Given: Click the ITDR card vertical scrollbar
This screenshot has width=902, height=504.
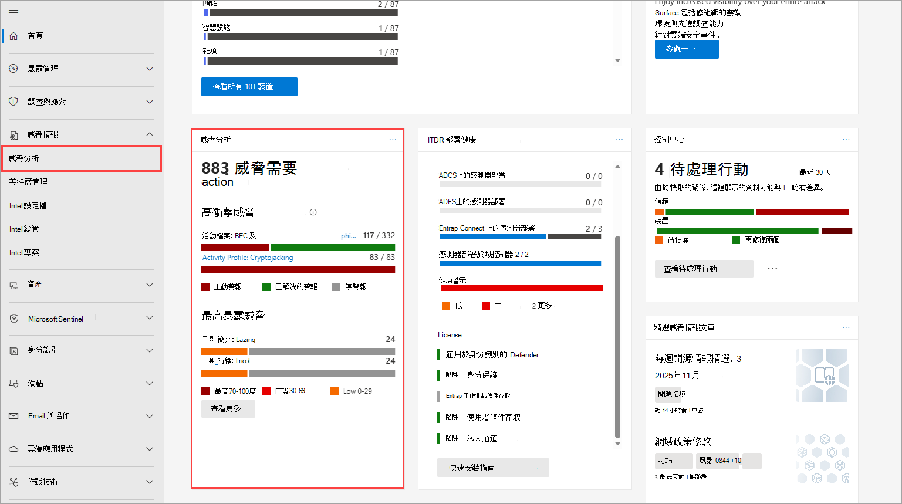Looking at the screenshot, I should point(617,337).
